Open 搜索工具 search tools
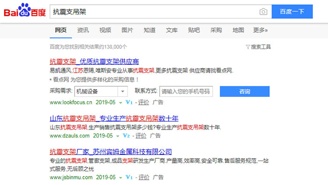Viewport: 328px width, 185px height. 261,47
